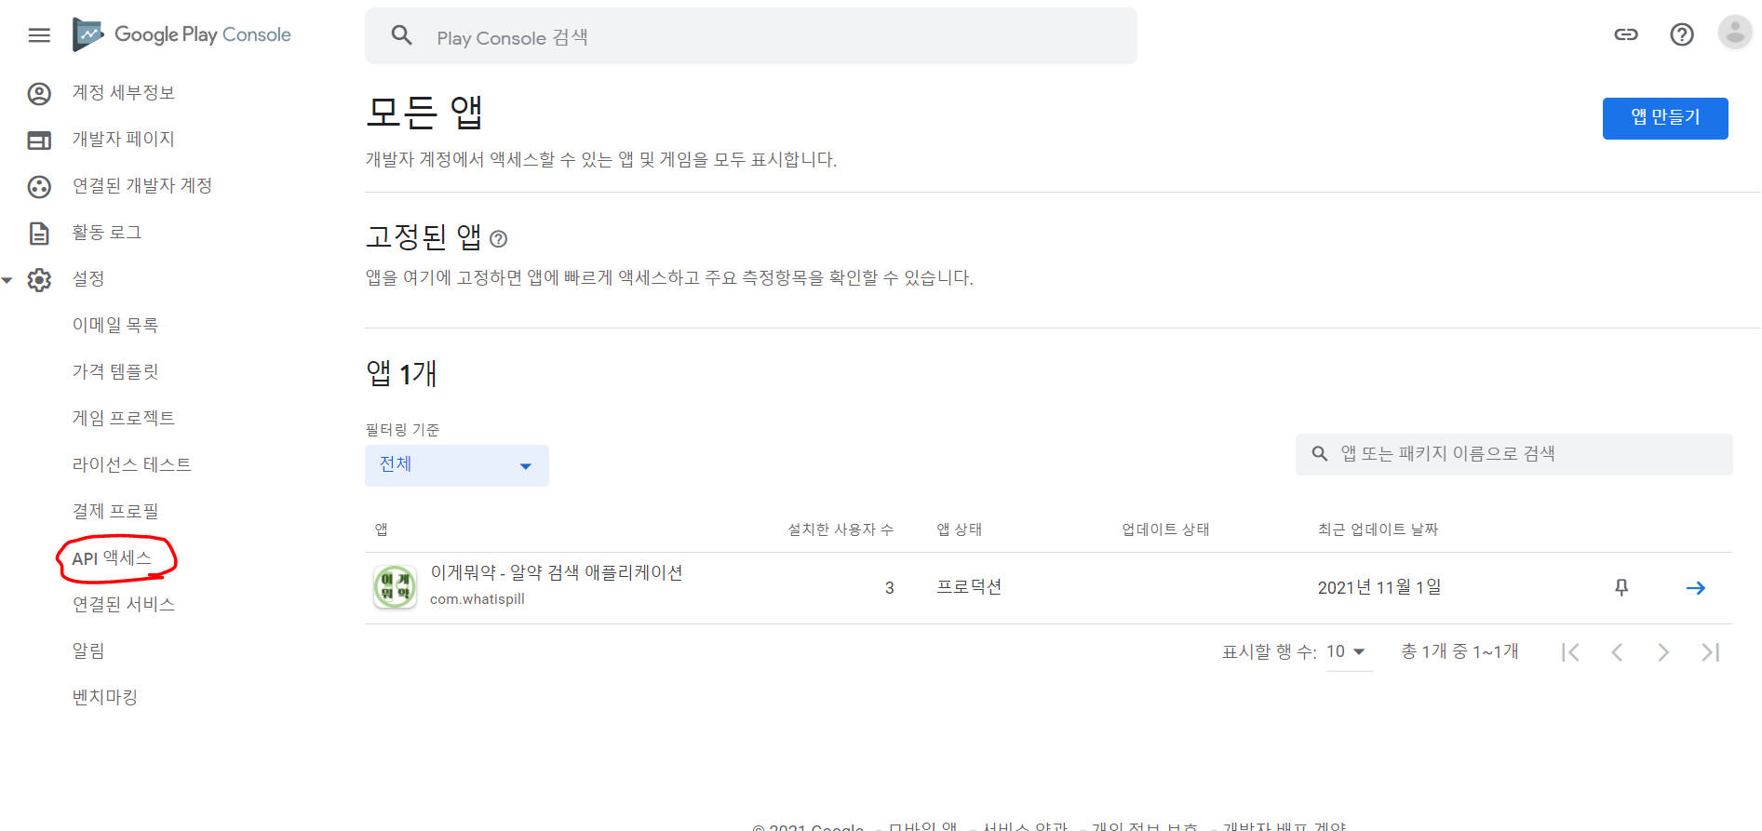Click the 앱 만들기 button
The width and height of the screenshot is (1762, 831).
pyautogui.click(x=1665, y=118)
